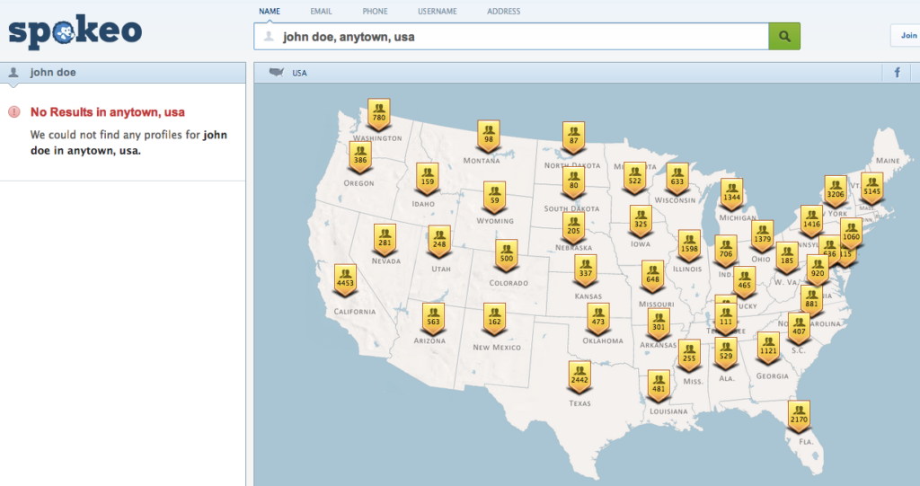
Task: Open the Missouri marker showing 648
Action: coord(653,277)
